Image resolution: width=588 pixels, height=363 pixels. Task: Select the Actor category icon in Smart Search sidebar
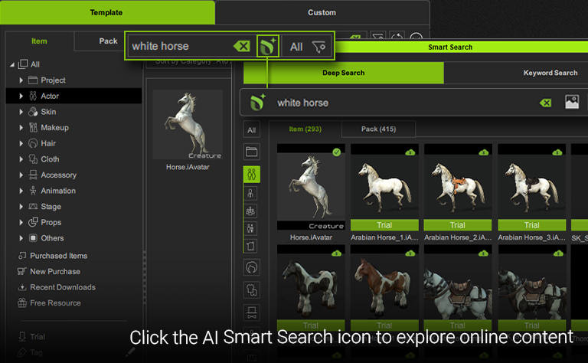[x=252, y=174]
